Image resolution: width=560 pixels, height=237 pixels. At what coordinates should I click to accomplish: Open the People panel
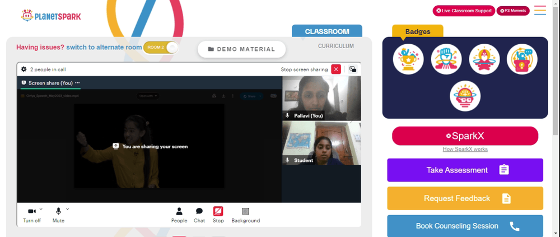tap(179, 215)
